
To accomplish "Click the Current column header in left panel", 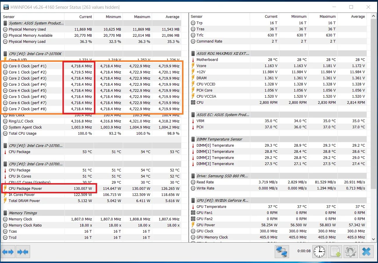I will [79, 17].
